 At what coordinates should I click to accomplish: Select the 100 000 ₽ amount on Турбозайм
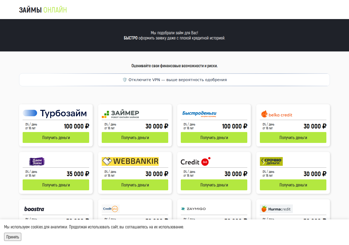click(x=77, y=126)
